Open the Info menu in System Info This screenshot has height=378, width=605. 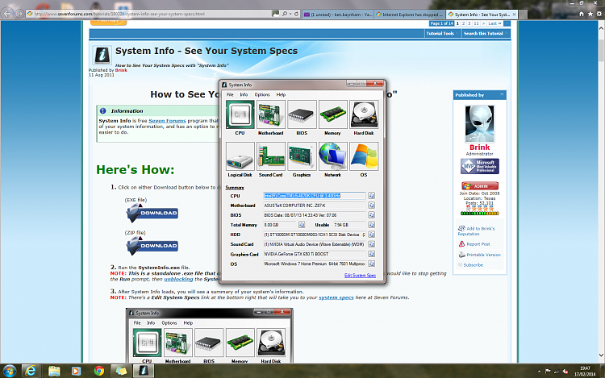pos(244,94)
